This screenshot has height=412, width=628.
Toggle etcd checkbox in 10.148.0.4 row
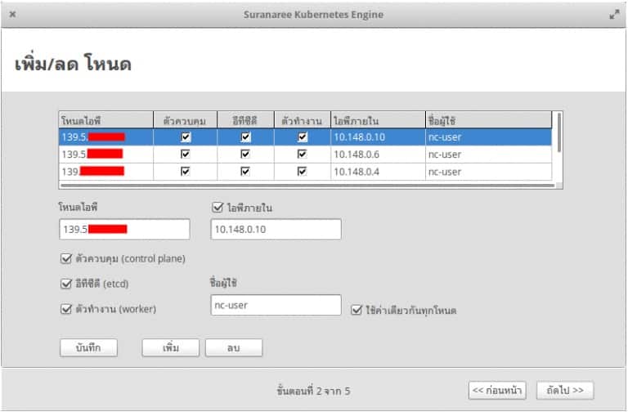(245, 172)
